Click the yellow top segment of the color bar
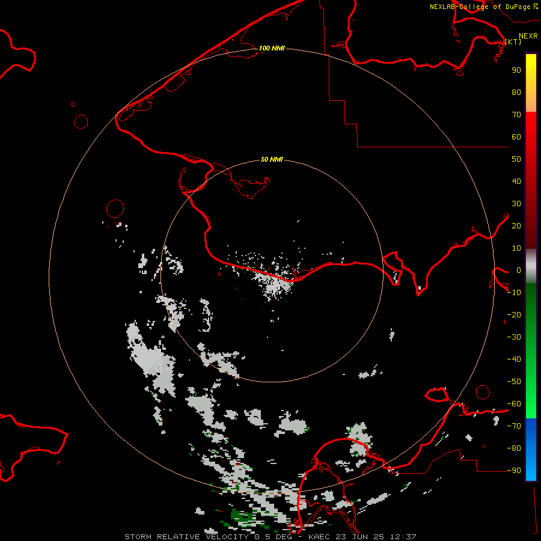541x541 pixels. pyautogui.click(x=531, y=83)
